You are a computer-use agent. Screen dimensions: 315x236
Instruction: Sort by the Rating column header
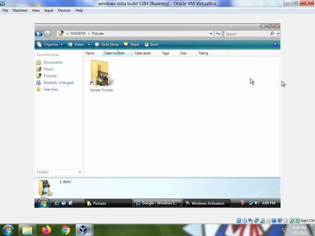(212, 53)
